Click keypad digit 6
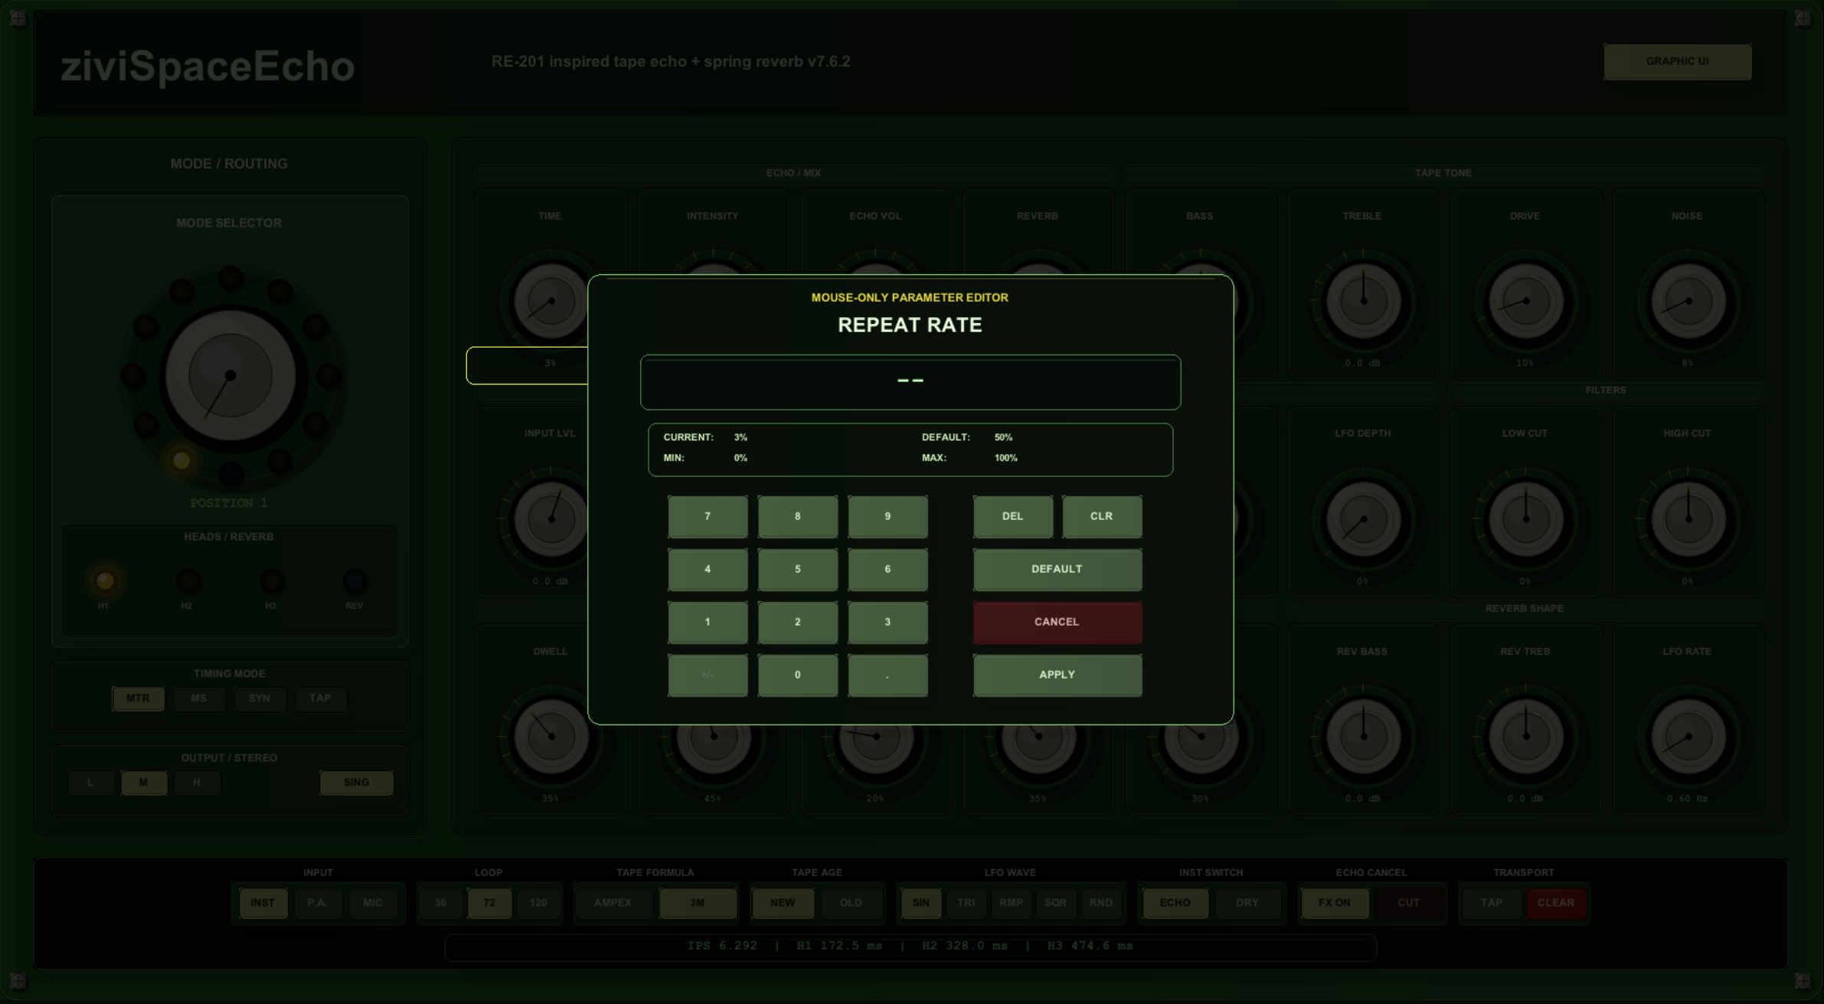The height and width of the screenshot is (1004, 1824). 887,569
